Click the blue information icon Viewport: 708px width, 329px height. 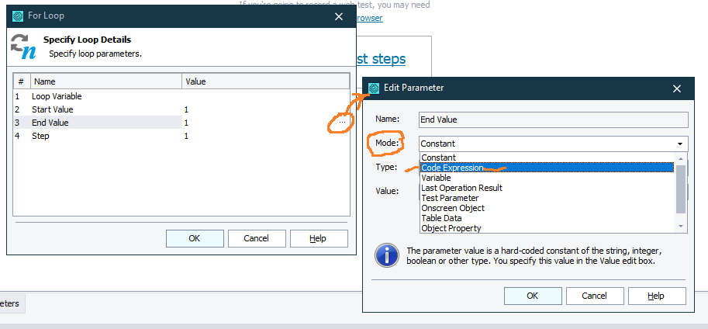(x=386, y=256)
